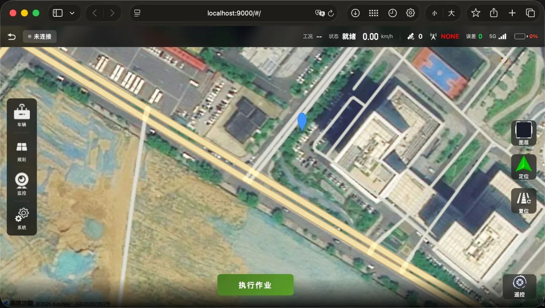Click the RTK antenna signal icon
The image size is (545, 308).
(x=433, y=37)
